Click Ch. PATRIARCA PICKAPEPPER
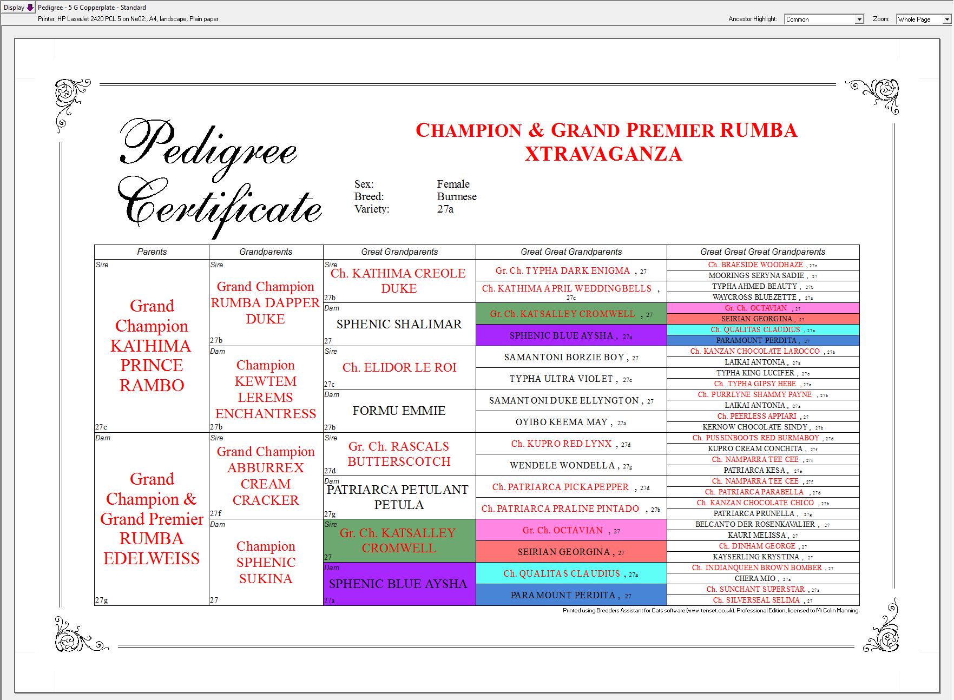Viewport: 954px width, 700px height. pyautogui.click(x=571, y=487)
